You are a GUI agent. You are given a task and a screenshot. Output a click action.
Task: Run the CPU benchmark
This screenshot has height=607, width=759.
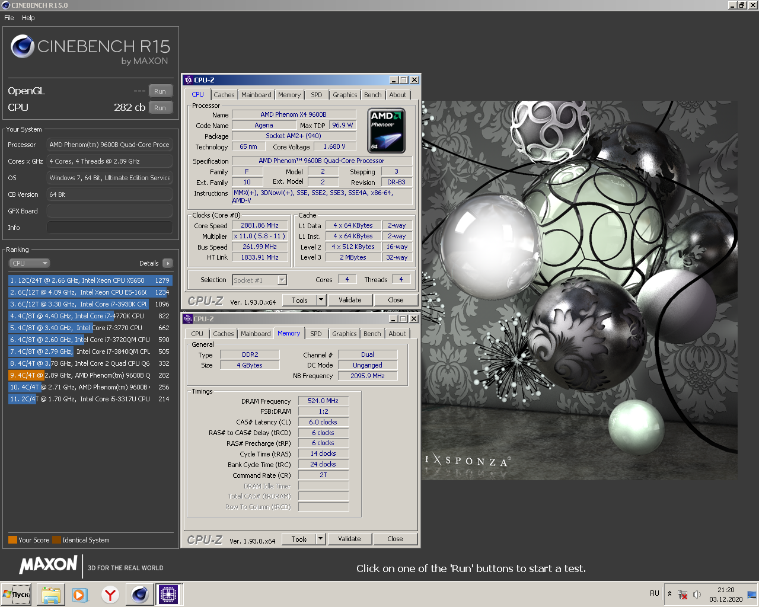tap(160, 108)
